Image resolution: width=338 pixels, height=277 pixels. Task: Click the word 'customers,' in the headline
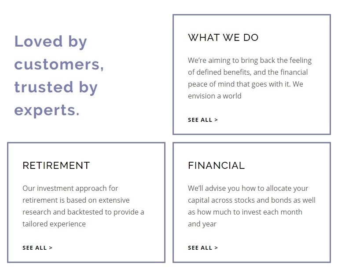pyautogui.click(x=59, y=64)
